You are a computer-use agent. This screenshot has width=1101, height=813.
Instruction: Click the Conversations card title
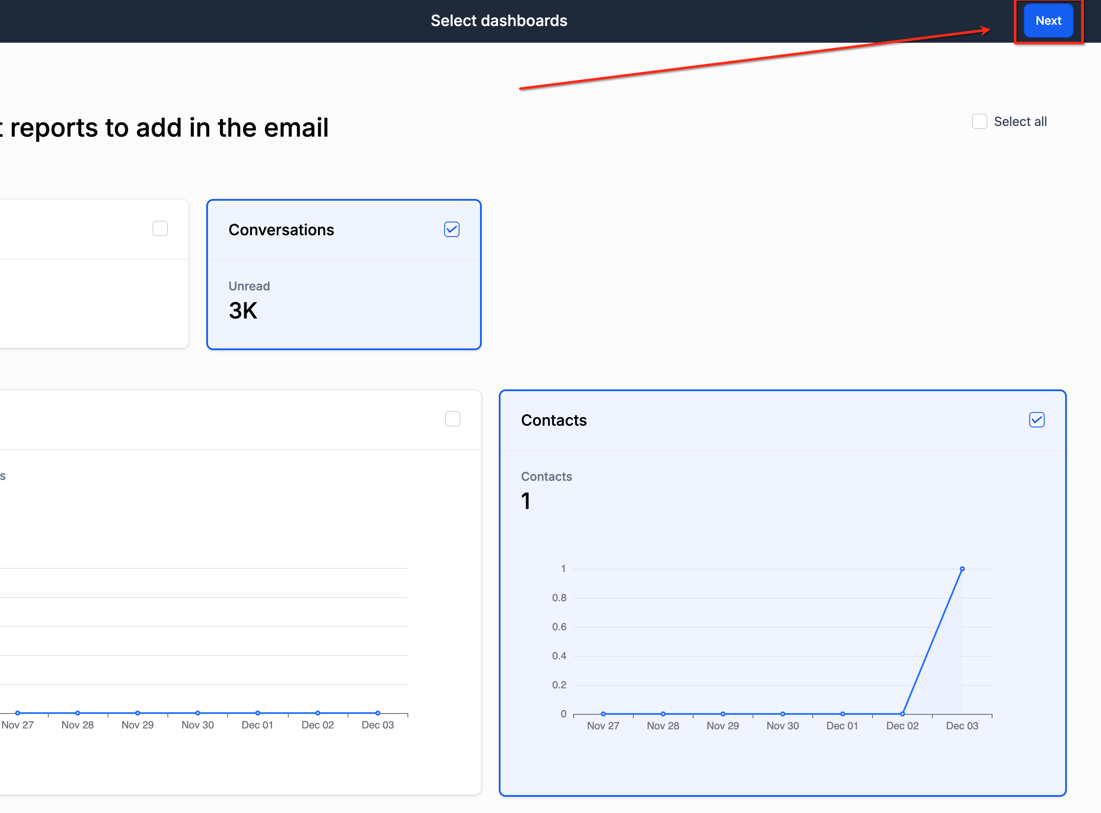(281, 230)
